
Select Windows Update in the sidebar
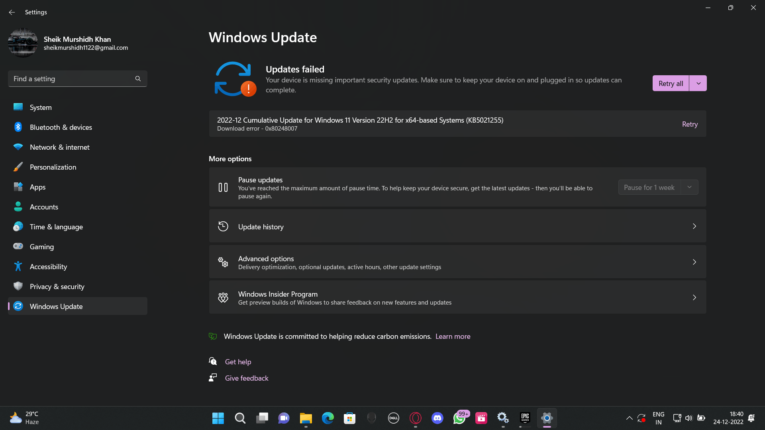pyautogui.click(x=78, y=306)
